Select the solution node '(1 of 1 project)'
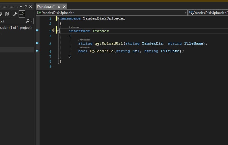228x145 pixels. coord(16,28)
